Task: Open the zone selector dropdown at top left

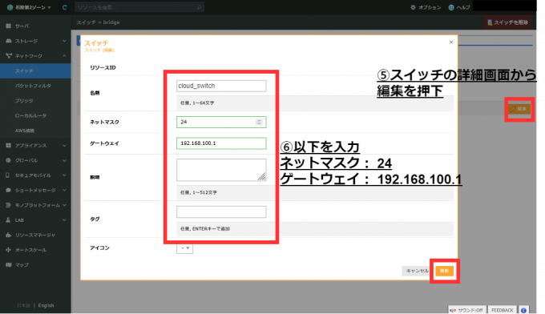Action: [29, 7]
